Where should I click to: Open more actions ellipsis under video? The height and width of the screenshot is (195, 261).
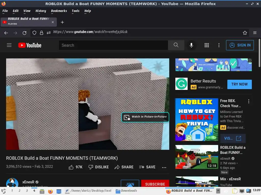[164, 168]
